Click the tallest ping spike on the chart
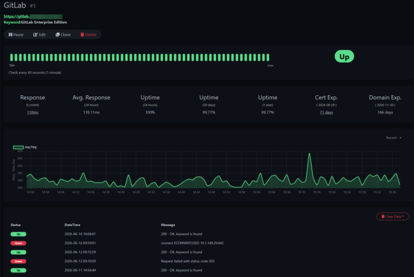Image resolution: width=414 pixels, height=277 pixels. [309, 154]
